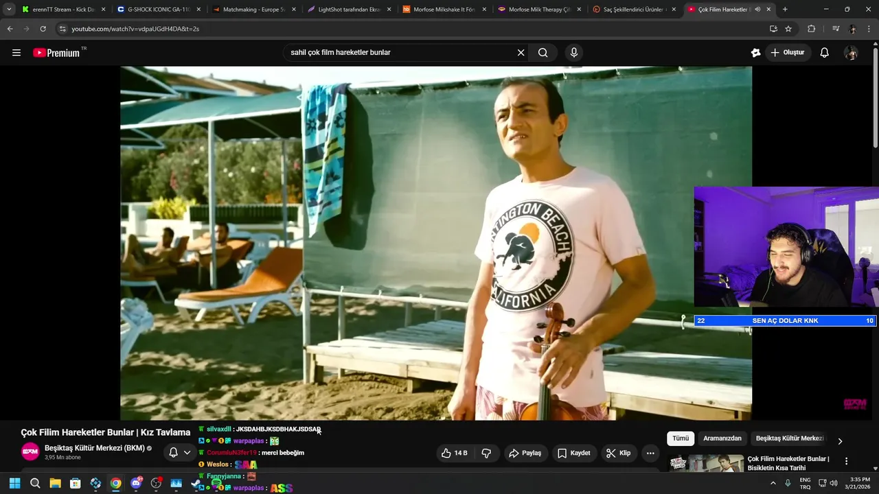Image resolution: width=879 pixels, height=494 pixels.
Task: Open Microsoft Store from the taskbar
Action: tap(76, 483)
